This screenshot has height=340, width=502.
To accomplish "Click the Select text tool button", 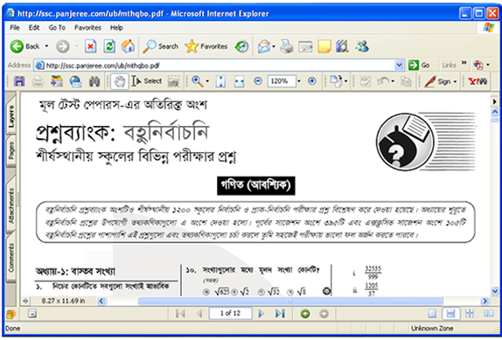I will coord(147,81).
